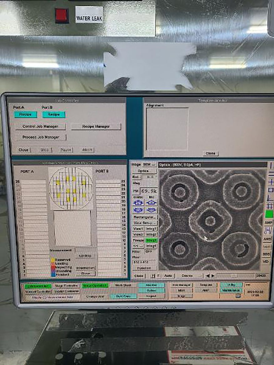The height and width of the screenshot is (365, 274).
Task: Click the wafer map diagram
Action: (71, 188)
